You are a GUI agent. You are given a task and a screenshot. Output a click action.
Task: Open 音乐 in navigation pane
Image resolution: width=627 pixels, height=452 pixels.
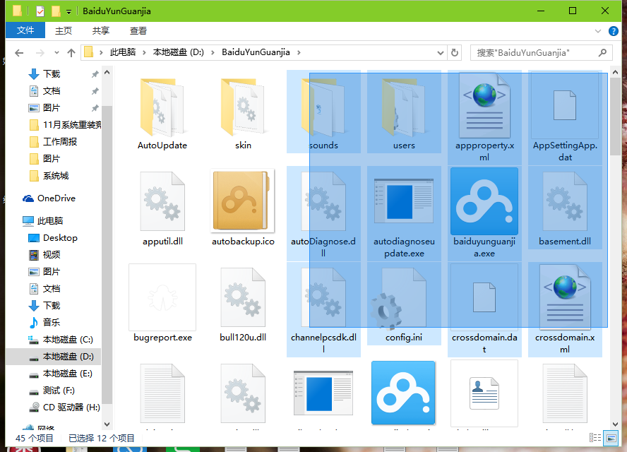(53, 322)
